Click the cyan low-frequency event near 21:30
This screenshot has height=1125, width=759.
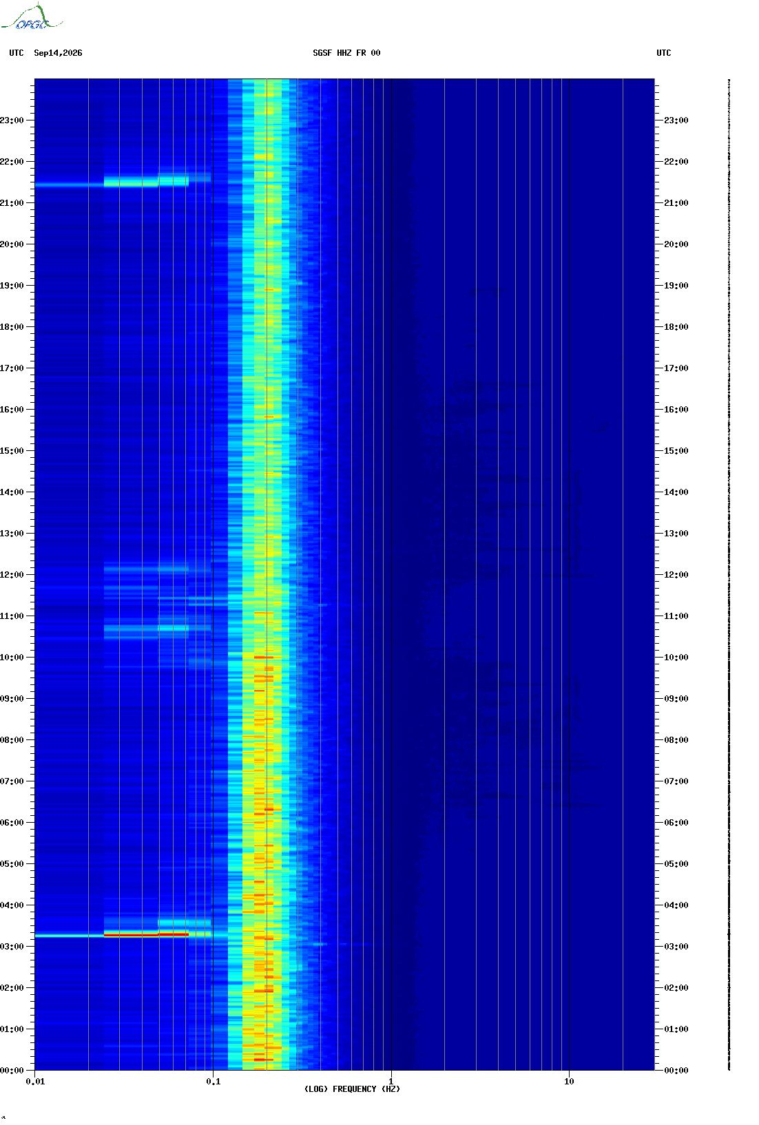click(x=146, y=182)
